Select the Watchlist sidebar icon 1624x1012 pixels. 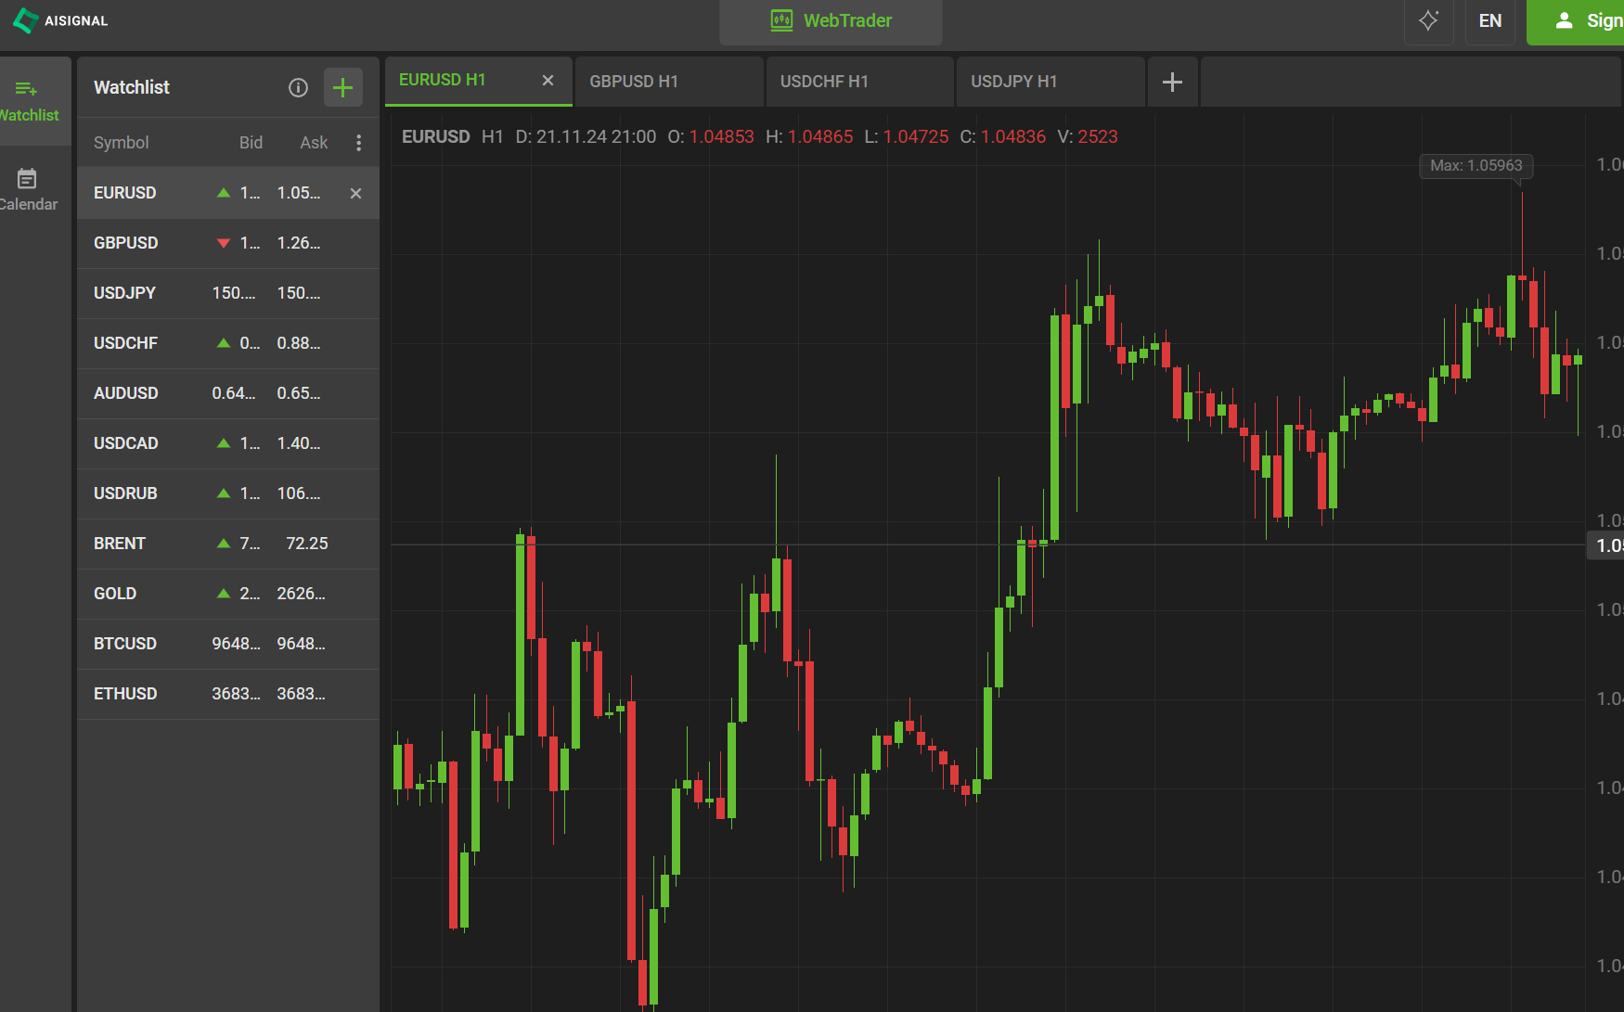[x=28, y=100]
